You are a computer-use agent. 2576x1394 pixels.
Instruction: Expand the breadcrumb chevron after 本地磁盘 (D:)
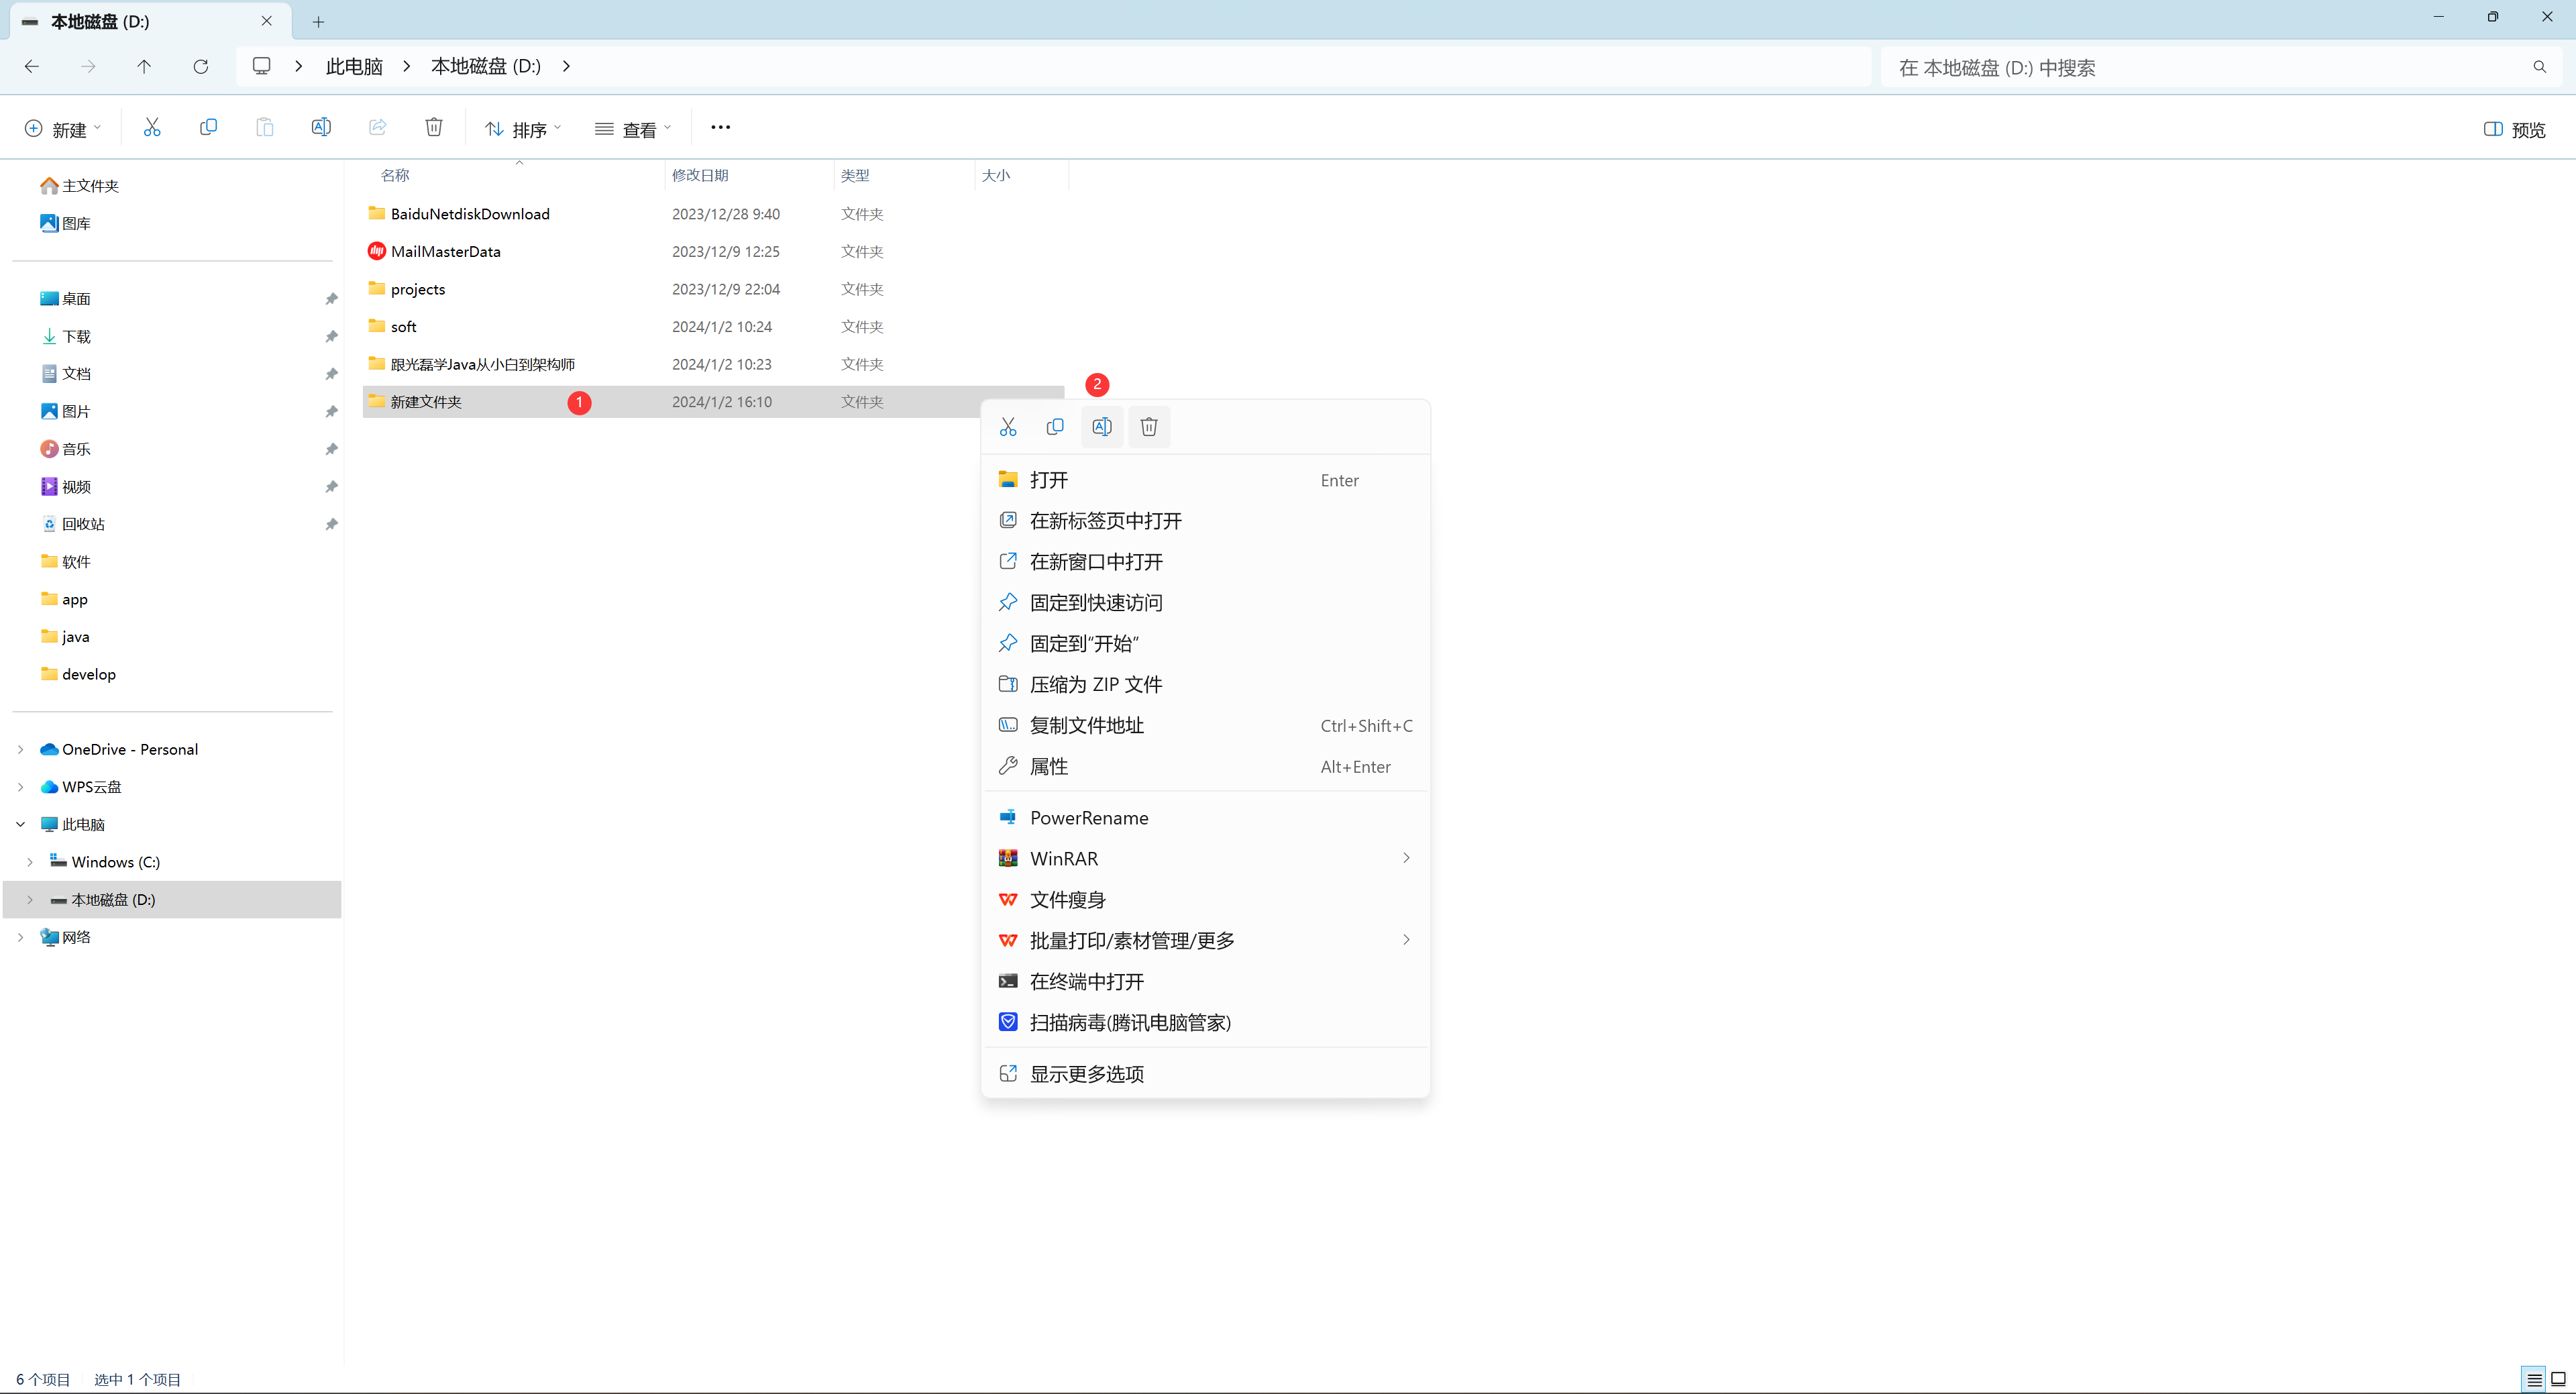(x=566, y=66)
